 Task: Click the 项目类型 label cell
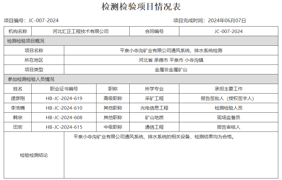click(34, 69)
